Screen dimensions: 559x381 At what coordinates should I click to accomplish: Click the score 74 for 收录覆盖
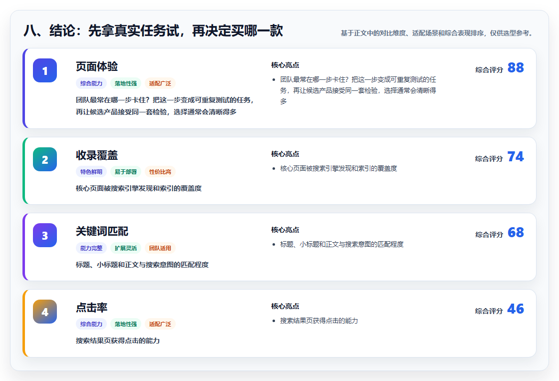coord(516,156)
